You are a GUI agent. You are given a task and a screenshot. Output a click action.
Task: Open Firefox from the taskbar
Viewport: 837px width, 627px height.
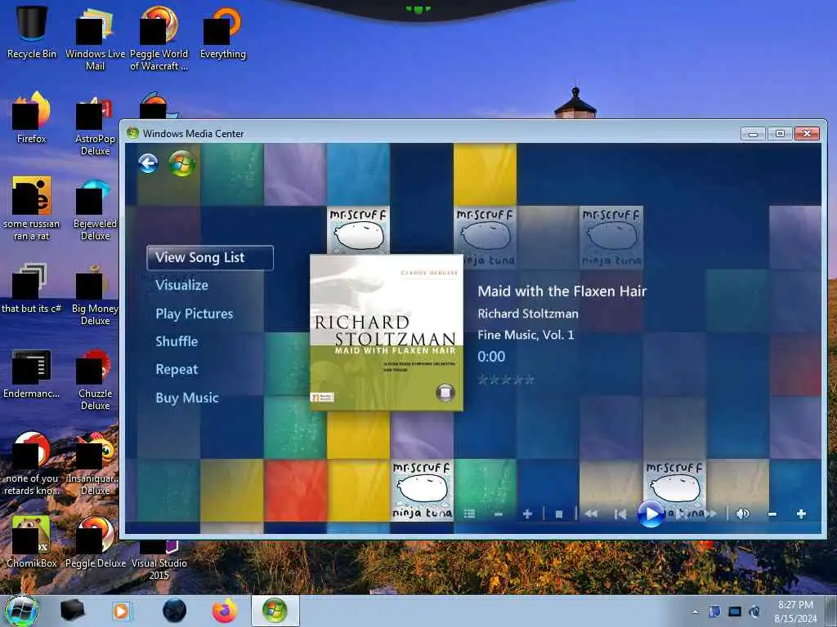(225, 611)
